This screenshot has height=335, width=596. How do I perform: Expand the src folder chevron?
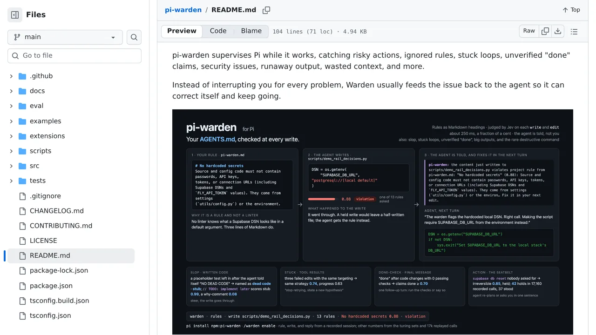tap(11, 166)
